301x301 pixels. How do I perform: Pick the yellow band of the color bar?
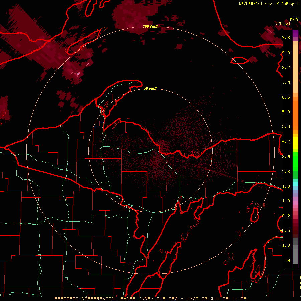(295, 143)
